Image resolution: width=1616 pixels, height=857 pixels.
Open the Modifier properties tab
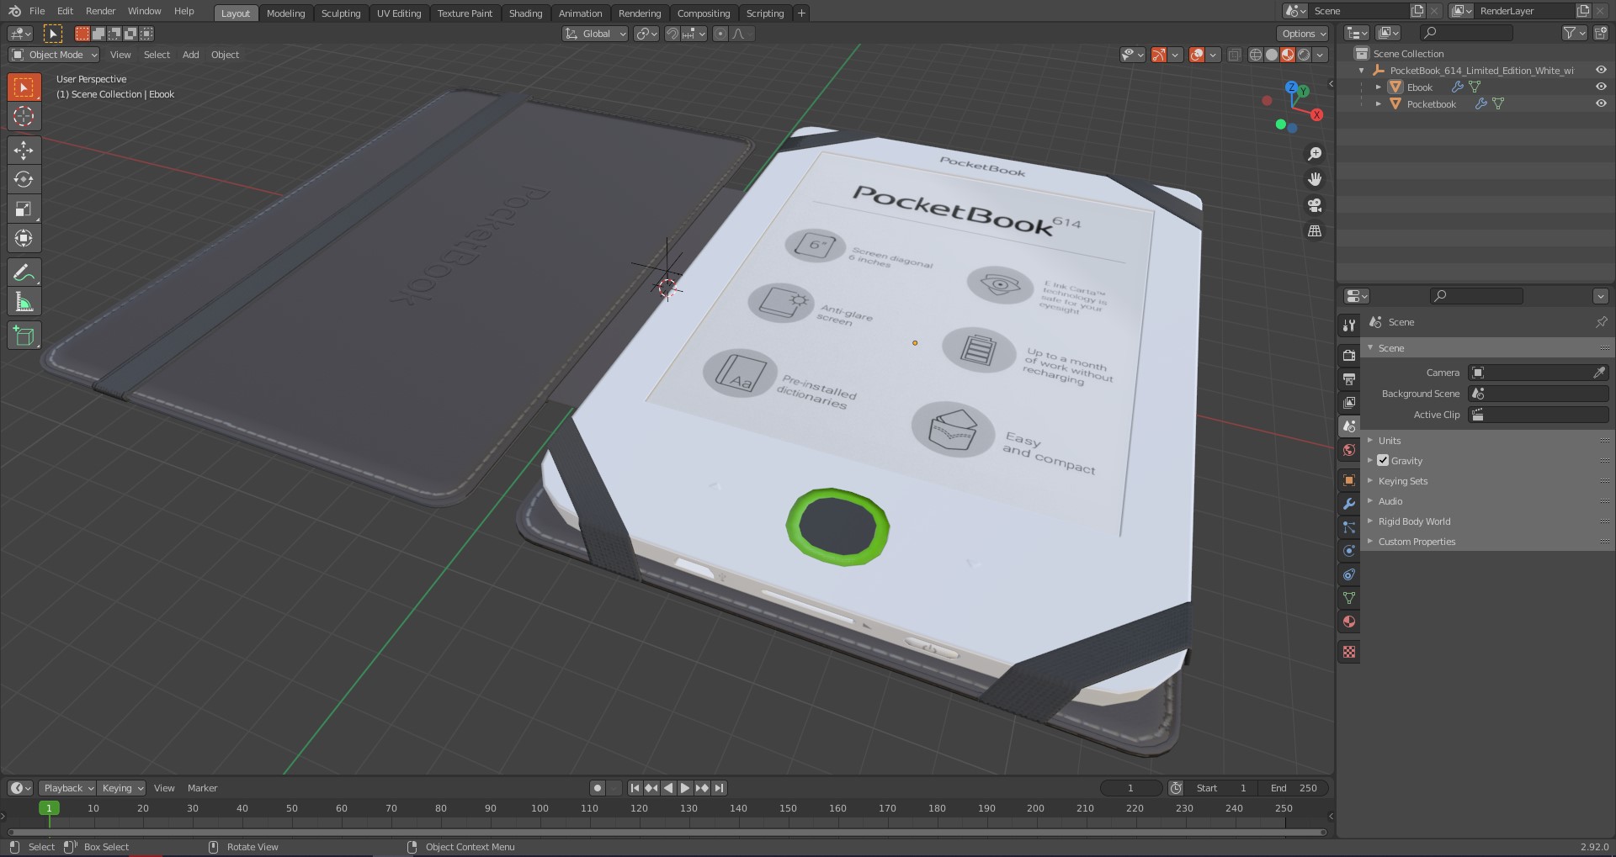click(1349, 504)
